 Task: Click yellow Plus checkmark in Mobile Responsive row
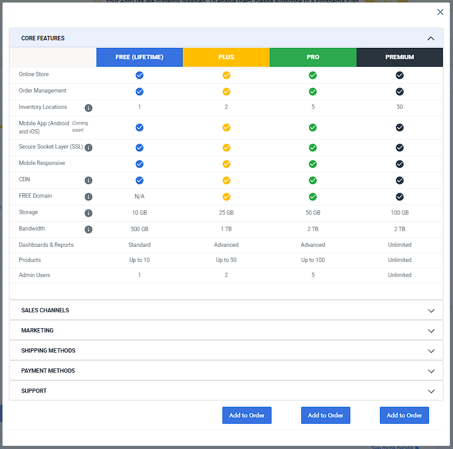(x=226, y=164)
